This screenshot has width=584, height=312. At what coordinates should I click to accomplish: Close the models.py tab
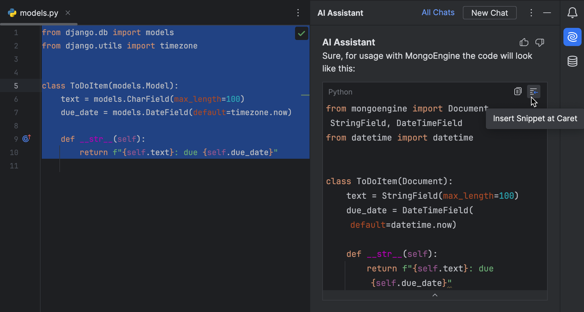(x=68, y=13)
